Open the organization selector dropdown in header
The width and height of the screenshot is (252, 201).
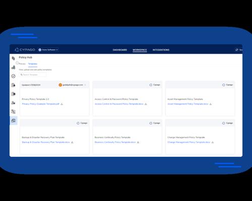point(48,50)
